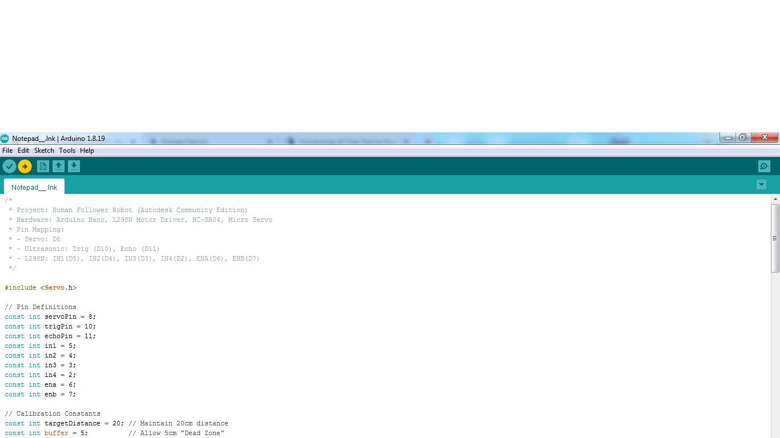This screenshot has width=780, height=438.
Task: Click the line 'const int trigPin = 10;'
Action: tap(50, 326)
